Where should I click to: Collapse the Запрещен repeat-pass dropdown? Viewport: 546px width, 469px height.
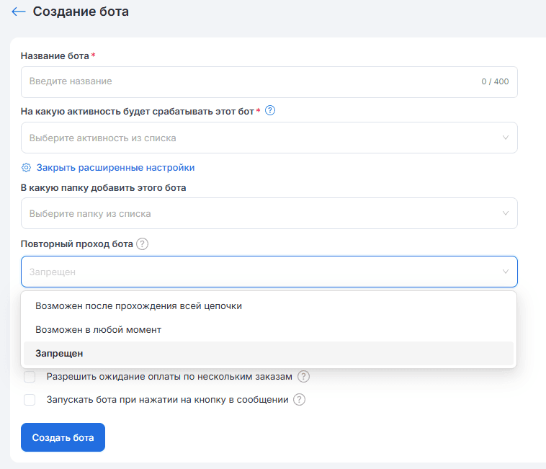pyautogui.click(x=269, y=272)
